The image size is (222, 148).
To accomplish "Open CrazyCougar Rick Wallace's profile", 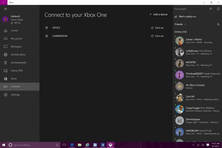I will pyautogui.click(x=197, y=109).
